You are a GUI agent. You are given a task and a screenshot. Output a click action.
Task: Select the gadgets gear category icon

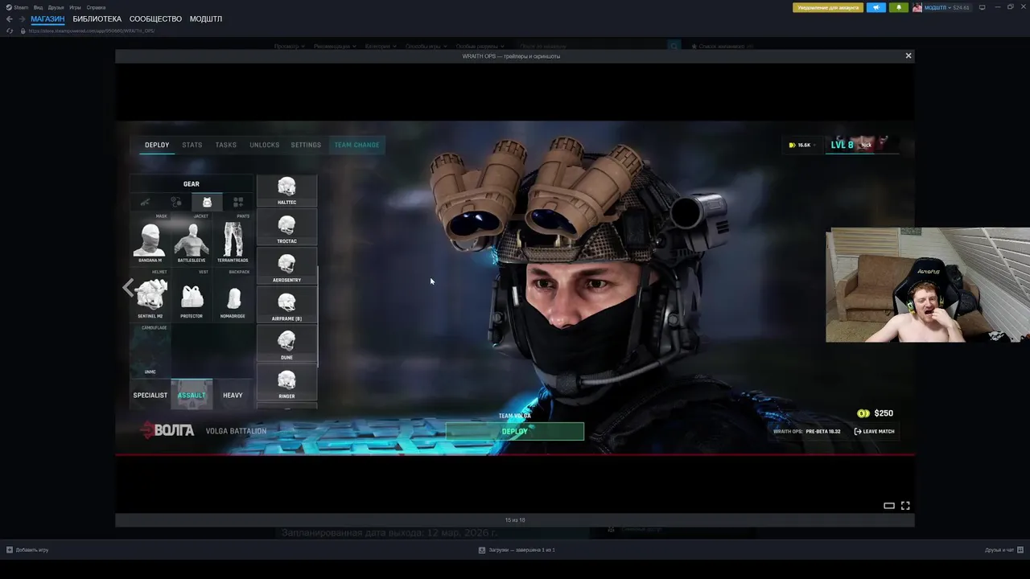(176, 202)
